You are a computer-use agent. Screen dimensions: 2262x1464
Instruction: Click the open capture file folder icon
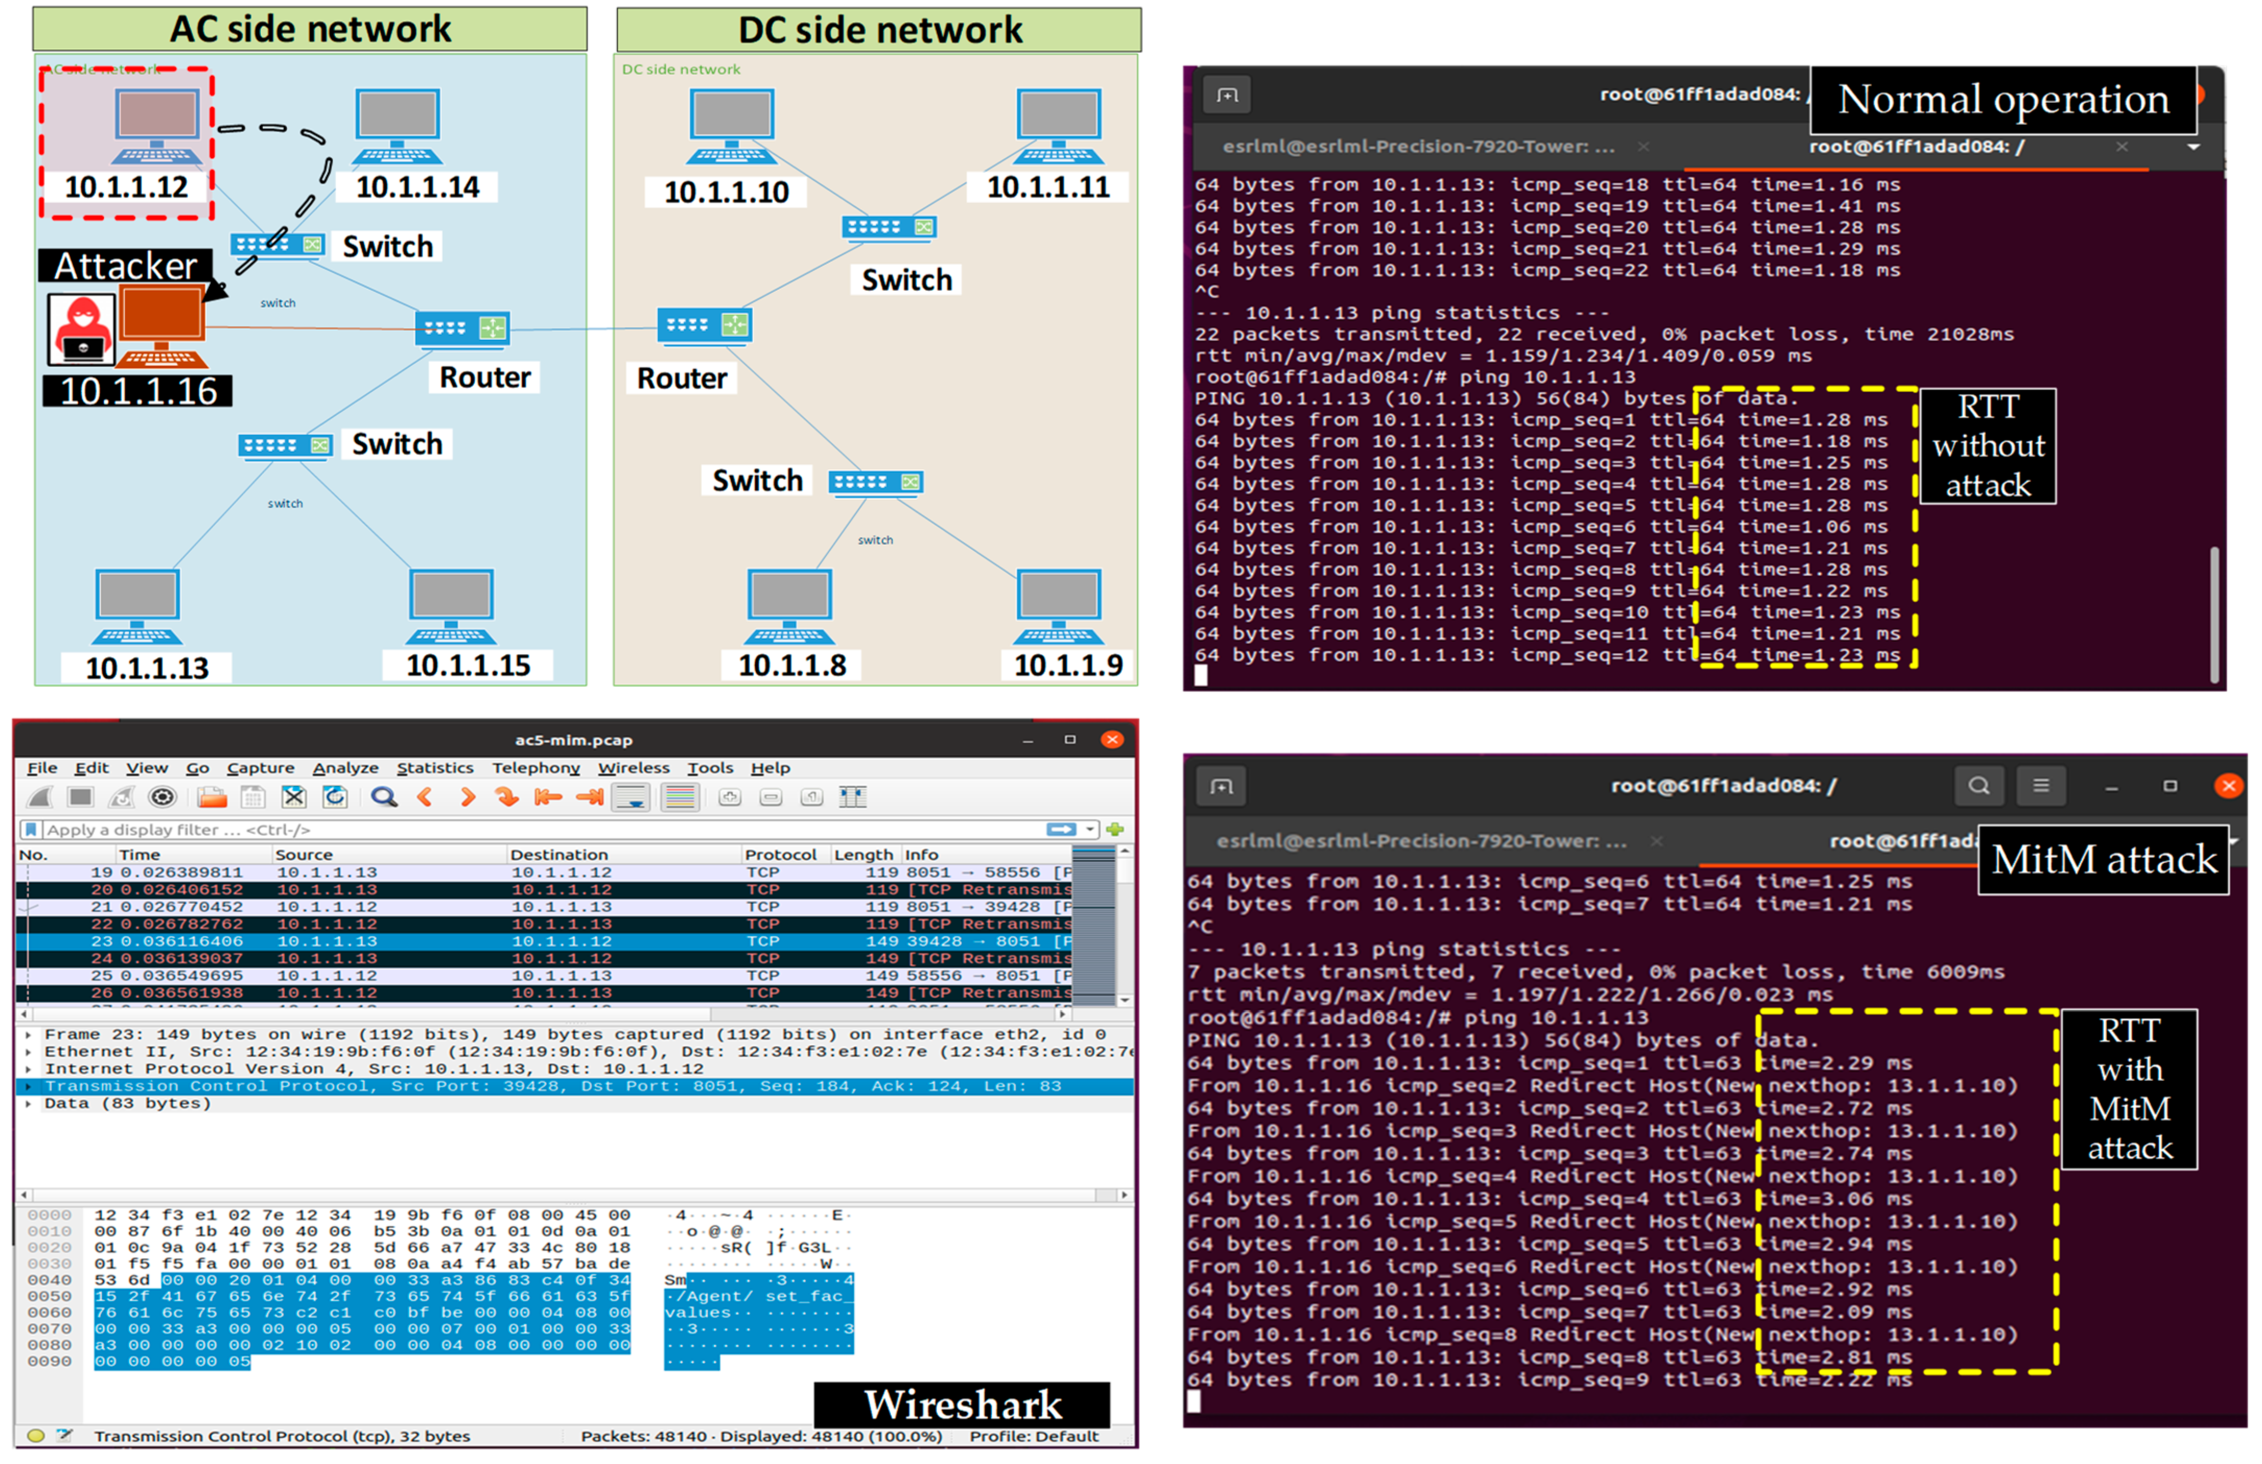click(212, 798)
